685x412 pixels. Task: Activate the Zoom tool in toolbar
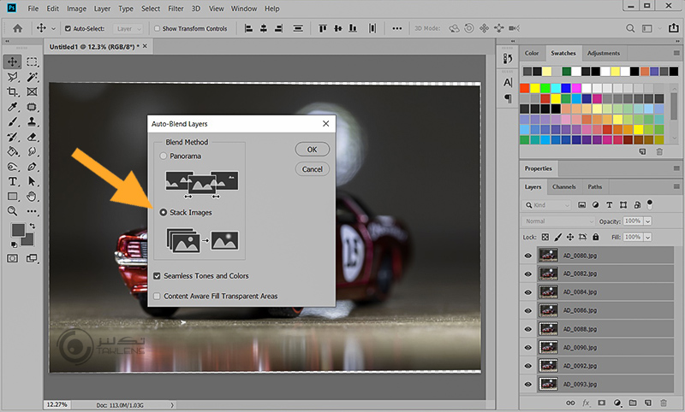click(13, 210)
